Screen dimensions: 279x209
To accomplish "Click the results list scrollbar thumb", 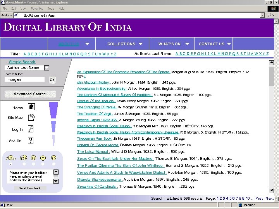I will pyautogui.click(x=271, y=76).
